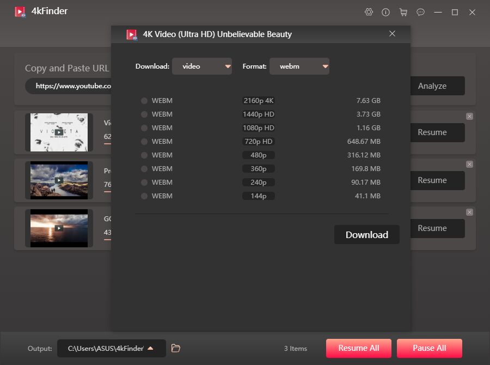490x365 pixels.
Task: Open the Format dropdown showing webm
Action: (299, 66)
